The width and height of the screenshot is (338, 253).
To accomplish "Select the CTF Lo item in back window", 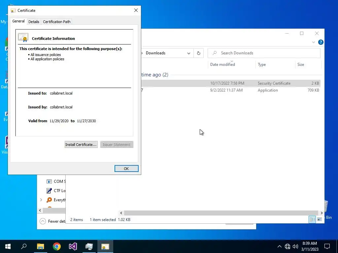I will pyautogui.click(x=56, y=191).
